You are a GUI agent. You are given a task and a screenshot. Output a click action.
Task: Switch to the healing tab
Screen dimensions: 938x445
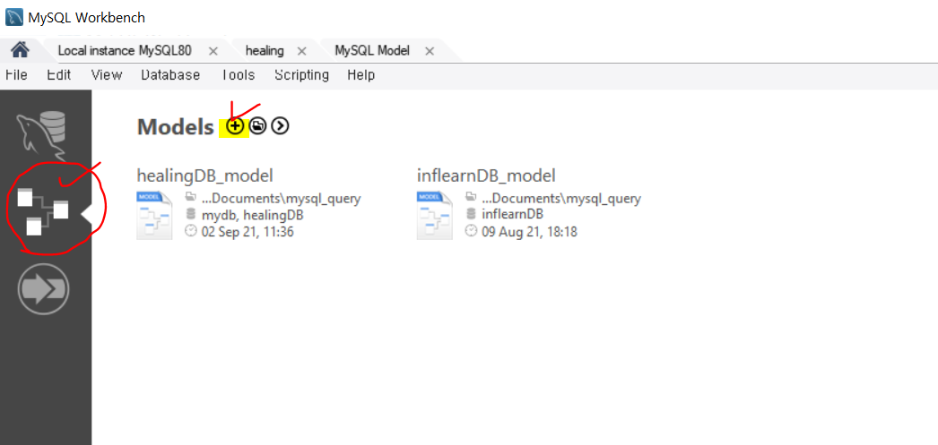(x=265, y=51)
